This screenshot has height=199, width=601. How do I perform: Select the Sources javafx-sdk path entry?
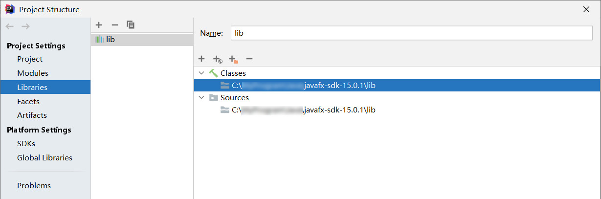(x=303, y=110)
